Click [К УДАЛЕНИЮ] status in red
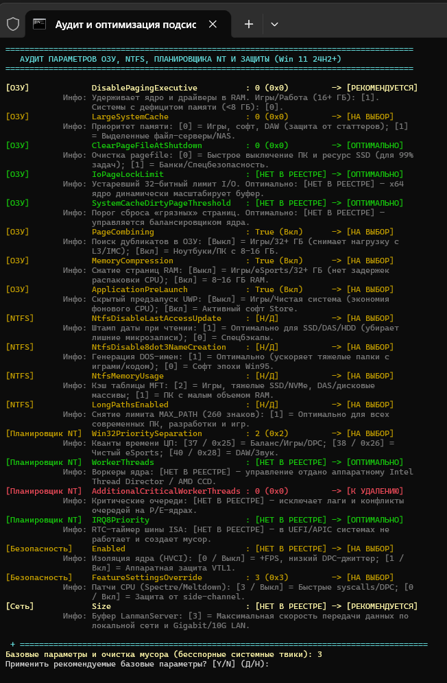The width and height of the screenshot is (447, 683). pos(375,491)
